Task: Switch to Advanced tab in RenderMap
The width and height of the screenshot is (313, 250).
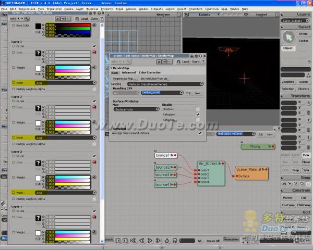Action: tap(128, 72)
